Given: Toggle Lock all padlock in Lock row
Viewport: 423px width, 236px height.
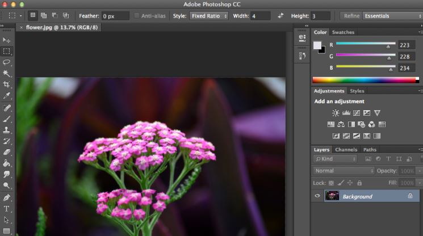Looking at the screenshot, I should pyautogui.click(x=359, y=183).
